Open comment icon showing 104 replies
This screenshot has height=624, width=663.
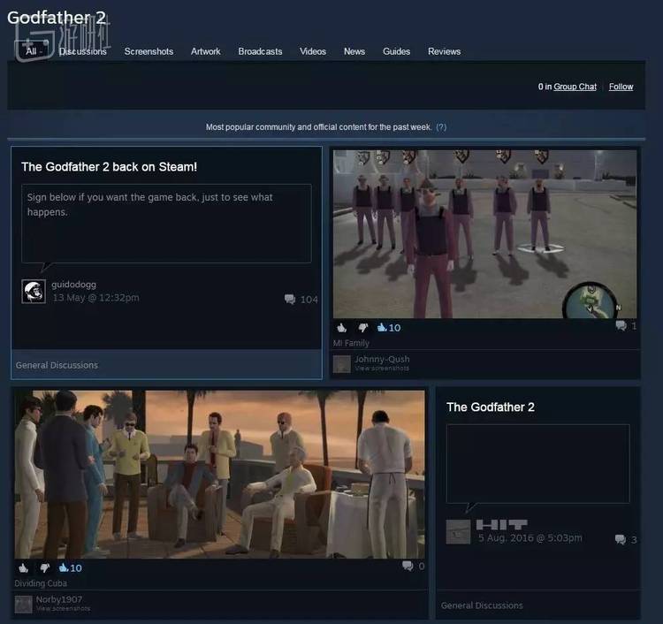[x=290, y=300]
